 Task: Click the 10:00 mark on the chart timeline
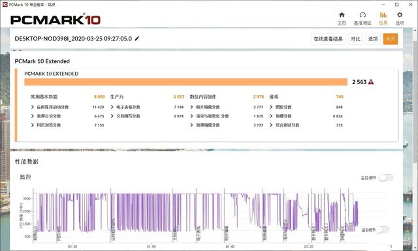click(151, 246)
